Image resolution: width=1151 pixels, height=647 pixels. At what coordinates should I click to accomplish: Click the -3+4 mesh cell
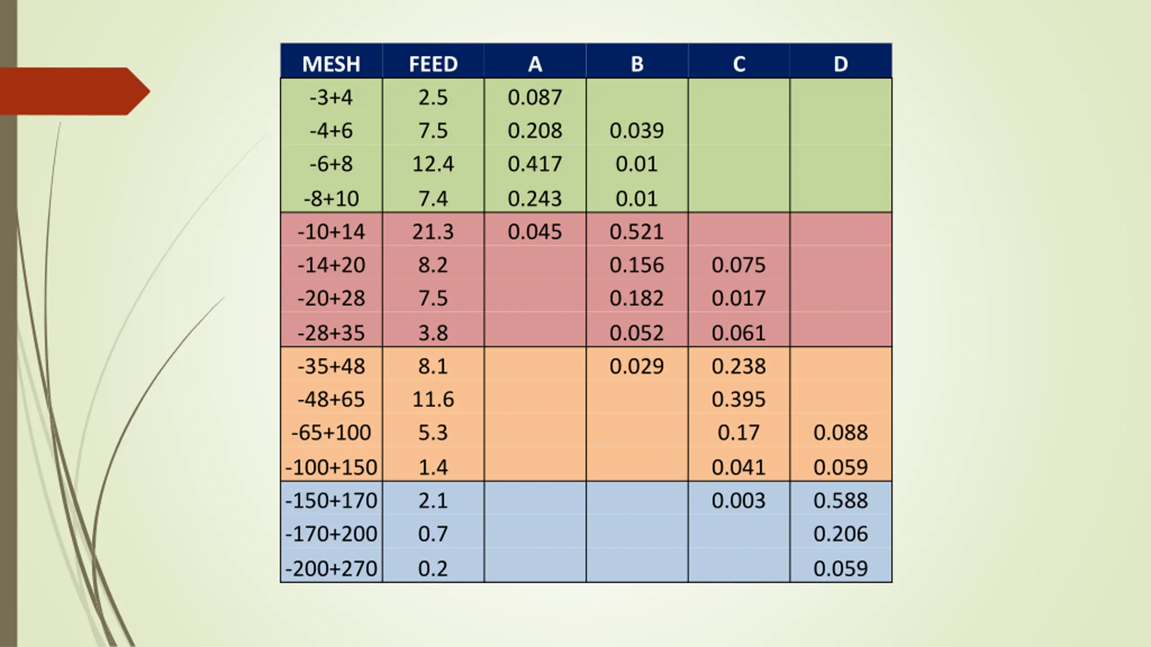point(331,97)
